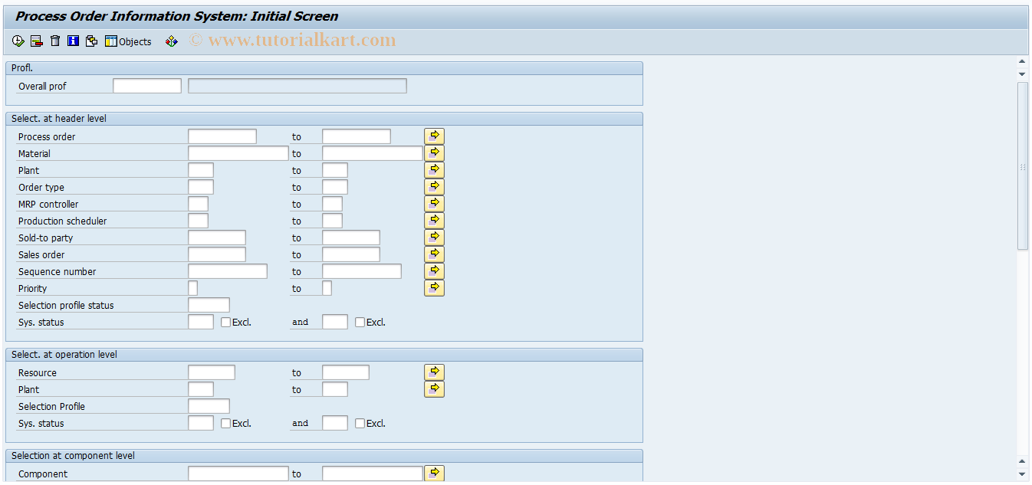Focus the Resource to field
1032x485 pixels.
(346, 372)
